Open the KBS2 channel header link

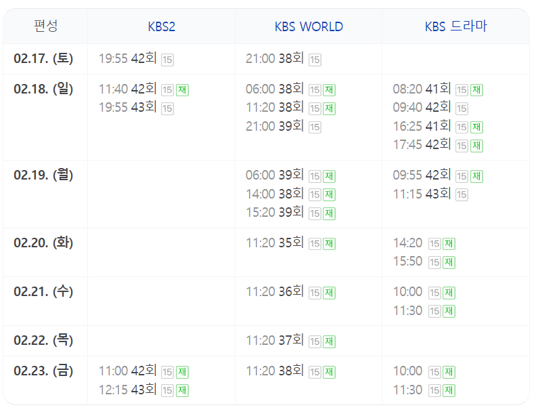[x=161, y=26]
